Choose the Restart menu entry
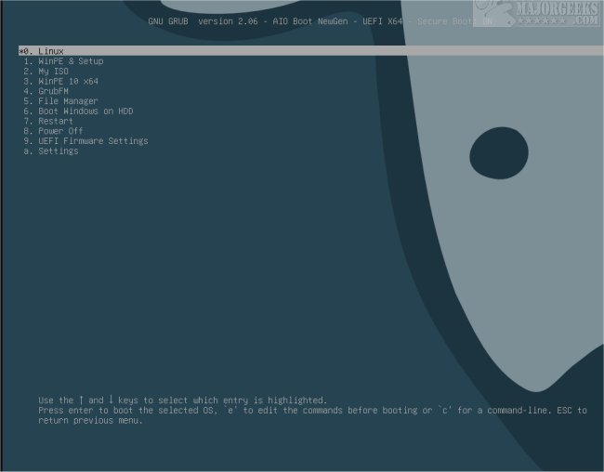This screenshot has width=604, height=472. pyautogui.click(x=48, y=121)
